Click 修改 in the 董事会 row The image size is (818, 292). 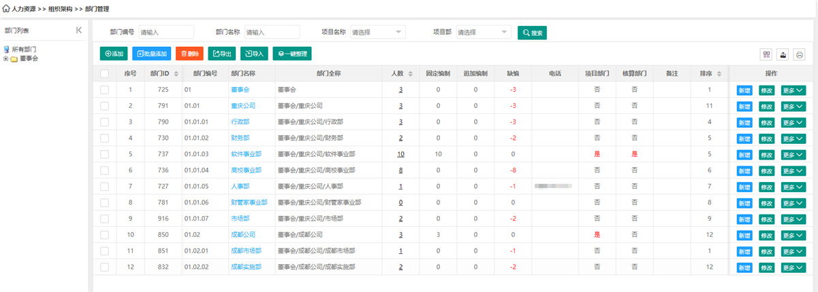[766, 90]
